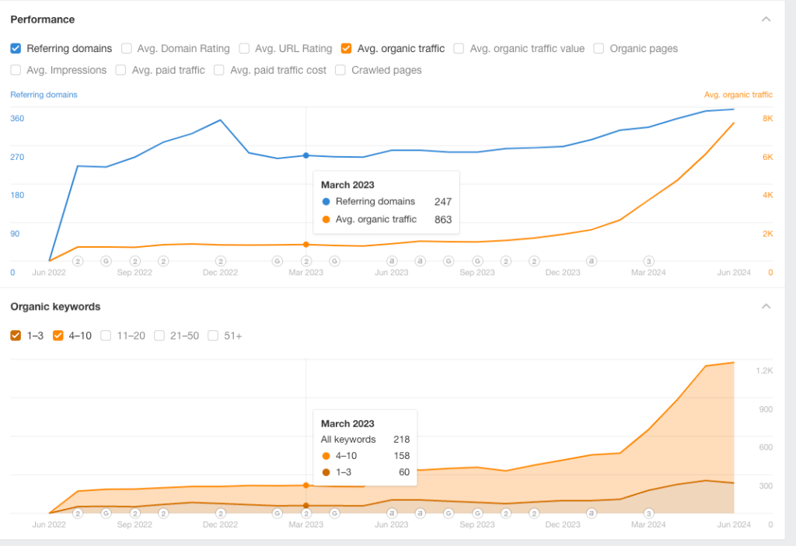The height and width of the screenshot is (546, 796).
Task: Enable the Avg. Domain Rating checkbox
Action: pyautogui.click(x=127, y=48)
